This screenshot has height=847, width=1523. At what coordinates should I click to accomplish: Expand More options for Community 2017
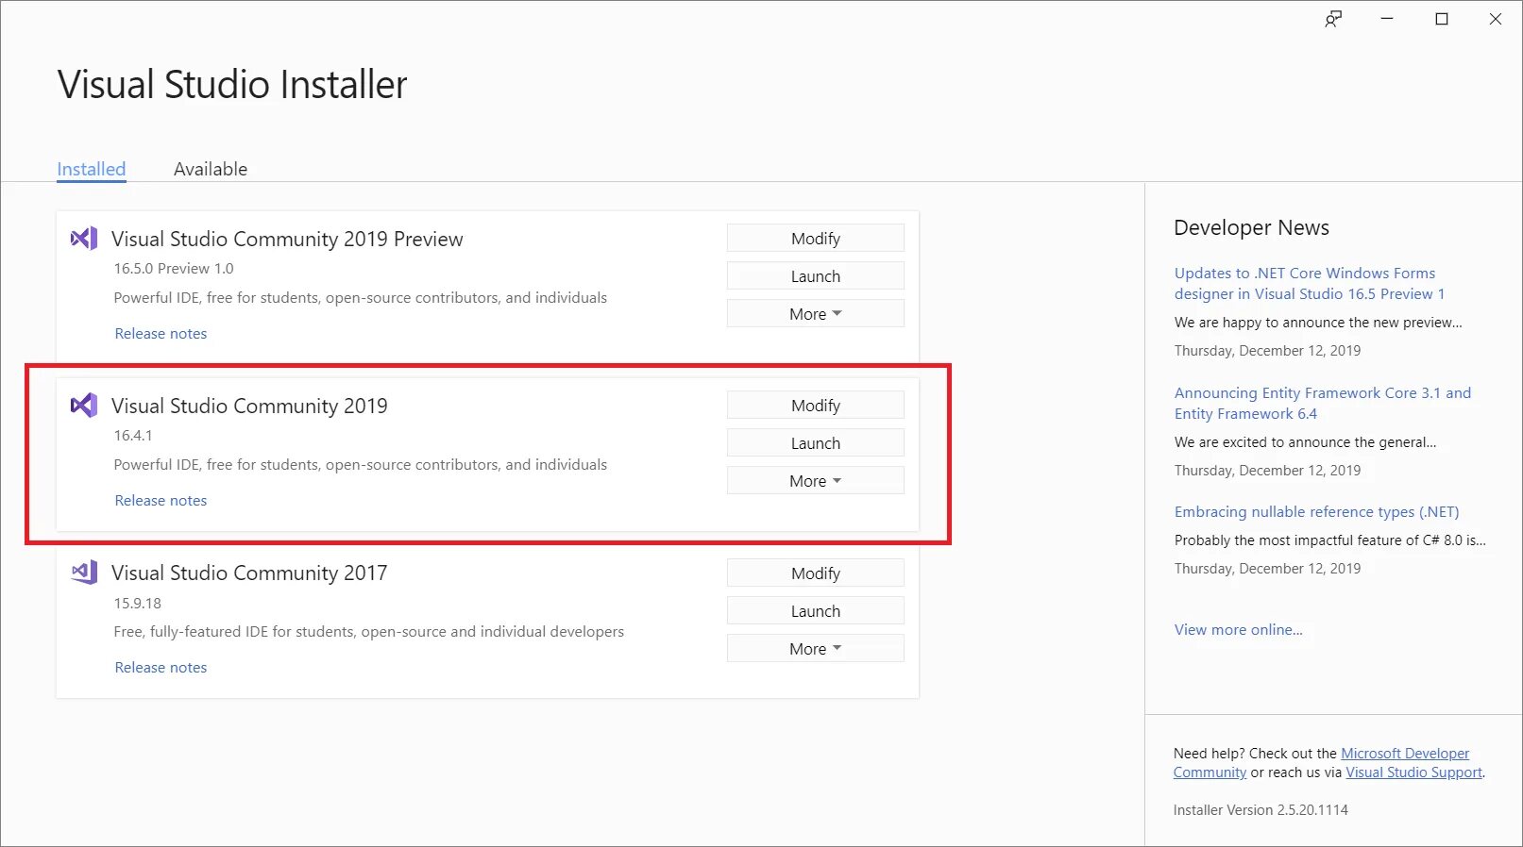point(816,649)
